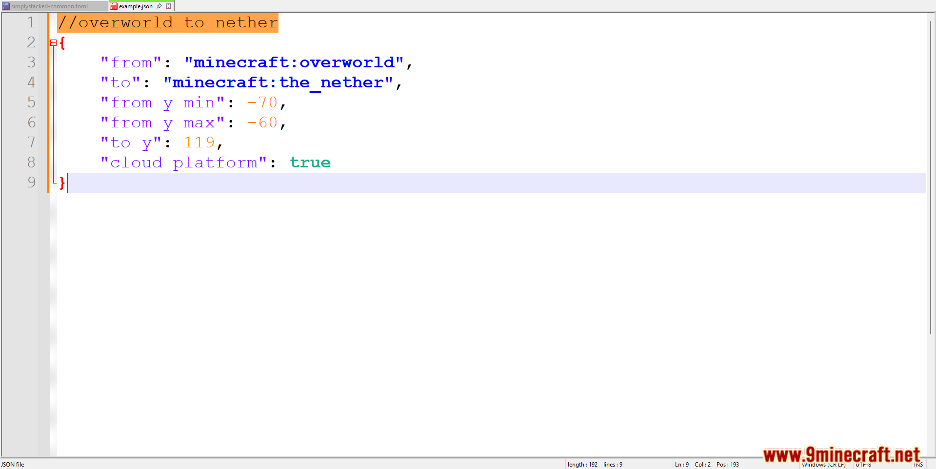This screenshot has height=469, width=936.
Task: Click the true value of cloud_platform
Action: [x=310, y=163]
